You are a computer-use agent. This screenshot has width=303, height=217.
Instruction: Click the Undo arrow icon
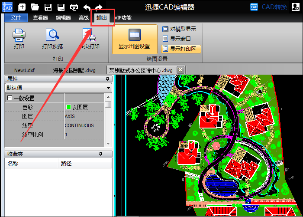[x=87, y=7]
